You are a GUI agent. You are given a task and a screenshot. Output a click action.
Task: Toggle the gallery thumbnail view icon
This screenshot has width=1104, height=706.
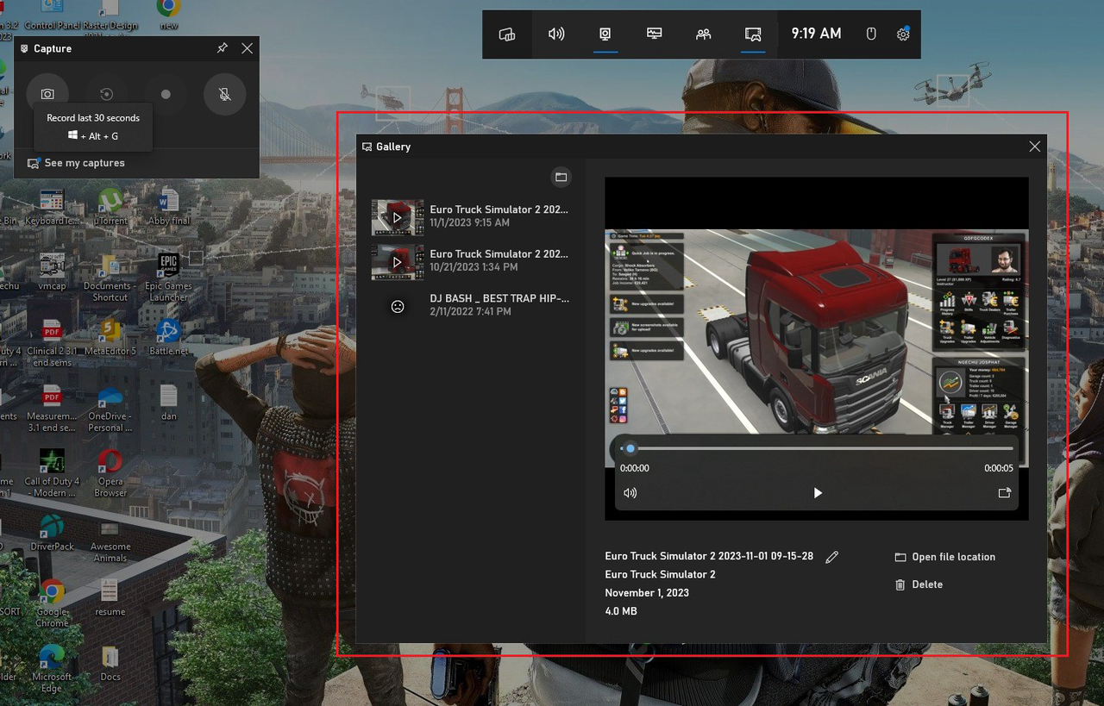click(x=561, y=177)
